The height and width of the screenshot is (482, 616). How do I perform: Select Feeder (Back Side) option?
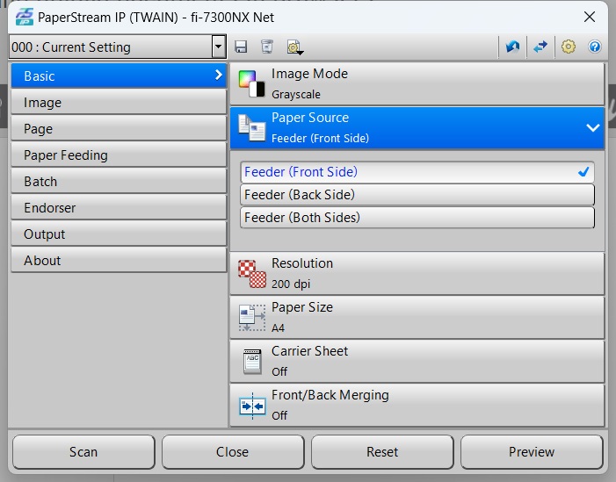point(417,195)
